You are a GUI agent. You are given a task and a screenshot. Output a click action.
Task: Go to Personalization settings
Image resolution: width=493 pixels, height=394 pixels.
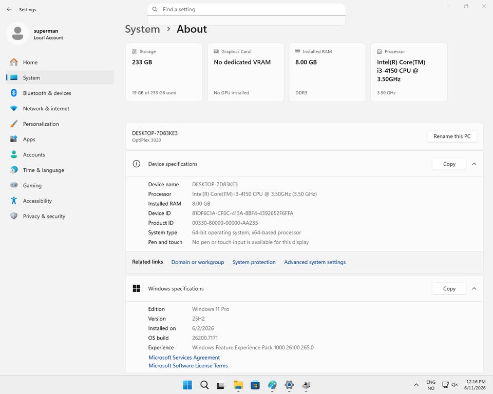60,124
